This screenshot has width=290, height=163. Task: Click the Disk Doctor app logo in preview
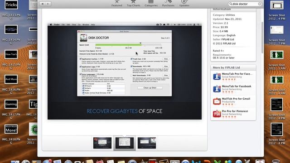83,38
